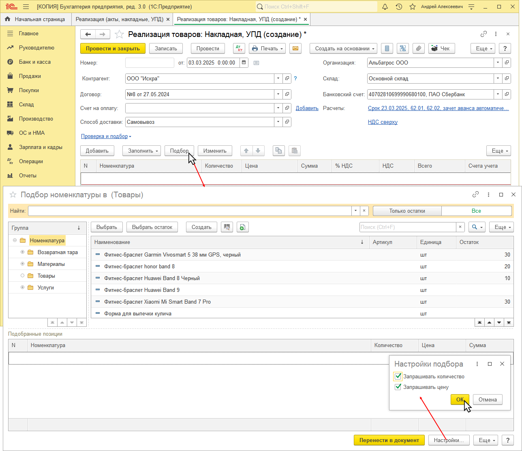This screenshot has width=522, height=451.
Task: Open Контрагент dropdown list
Action: click(278, 78)
